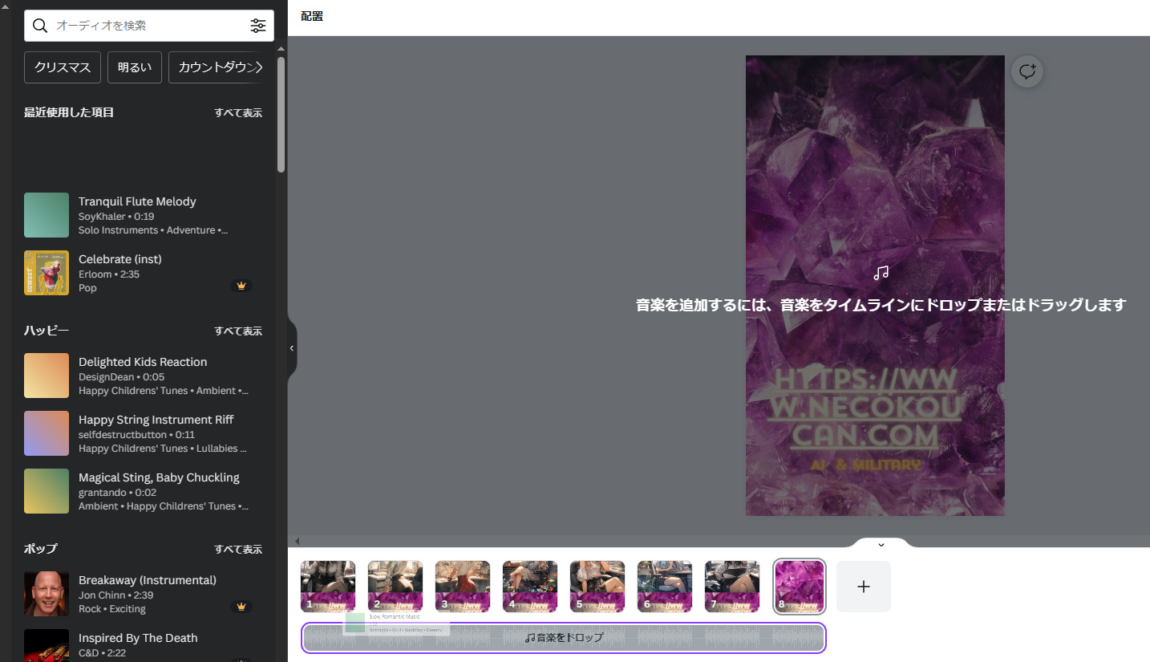The height and width of the screenshot is (662, 1150).
Task: Play the Delighted Kids Reaction thumbnail
Action: point(47,376)
